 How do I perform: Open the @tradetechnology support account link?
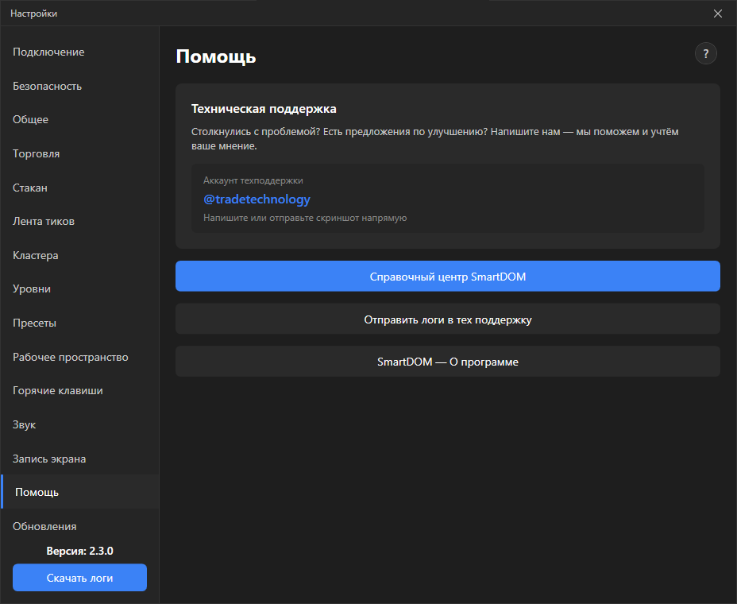coord(257,199)
